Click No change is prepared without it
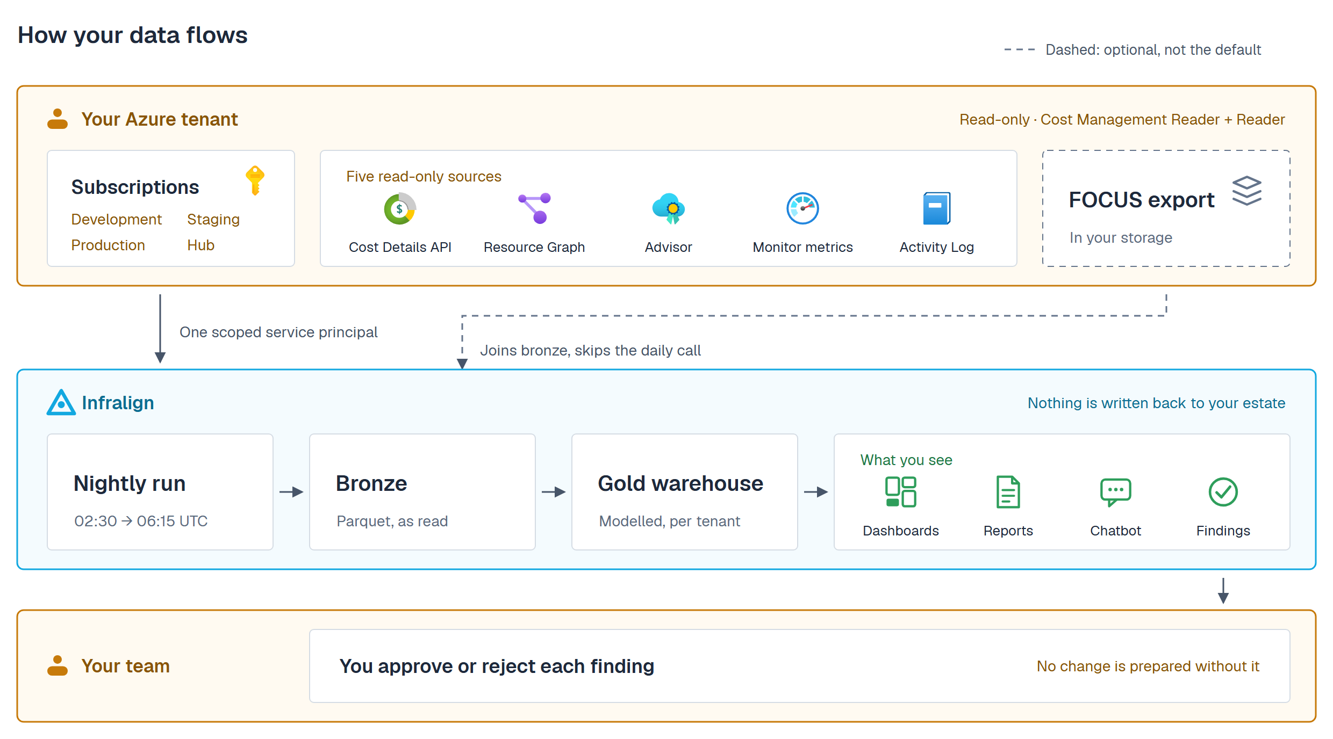Viewport: 1333px width, 739px height. click(1148, 666)
